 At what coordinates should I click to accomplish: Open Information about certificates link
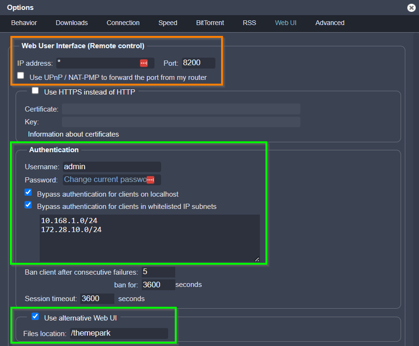click(x=73, y=134)
